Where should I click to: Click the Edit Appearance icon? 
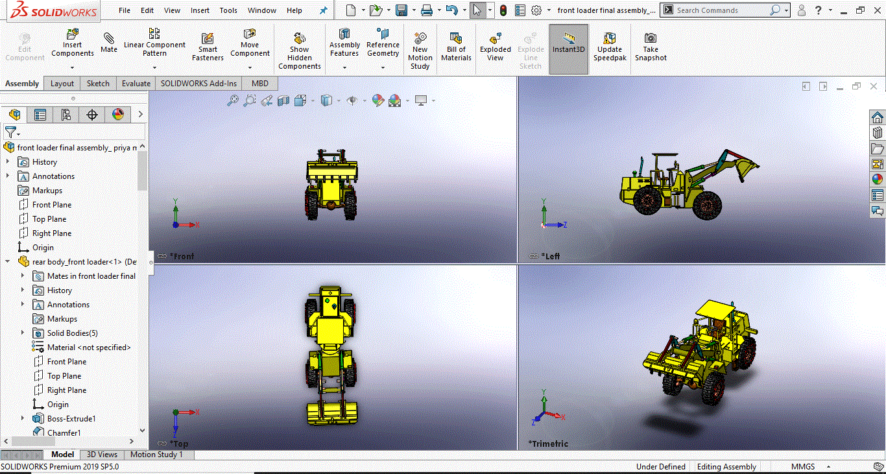378,101
